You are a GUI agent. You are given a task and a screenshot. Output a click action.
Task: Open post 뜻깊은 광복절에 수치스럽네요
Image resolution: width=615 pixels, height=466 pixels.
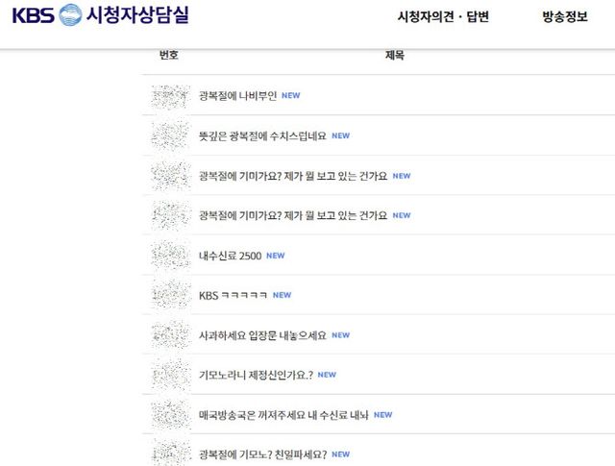(x=261, y=136)
